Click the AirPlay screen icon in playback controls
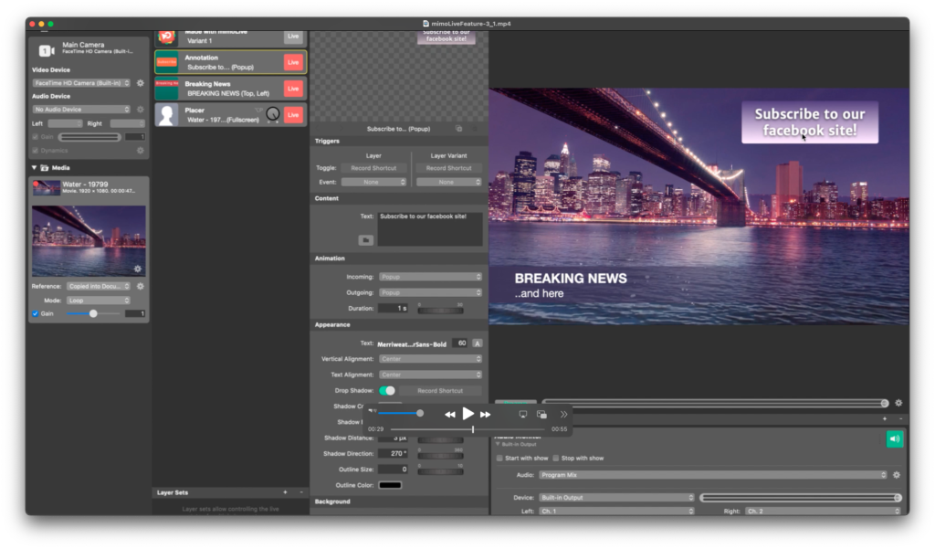Image resolution: width=935 pixels, height=549 pixels. 521,414
